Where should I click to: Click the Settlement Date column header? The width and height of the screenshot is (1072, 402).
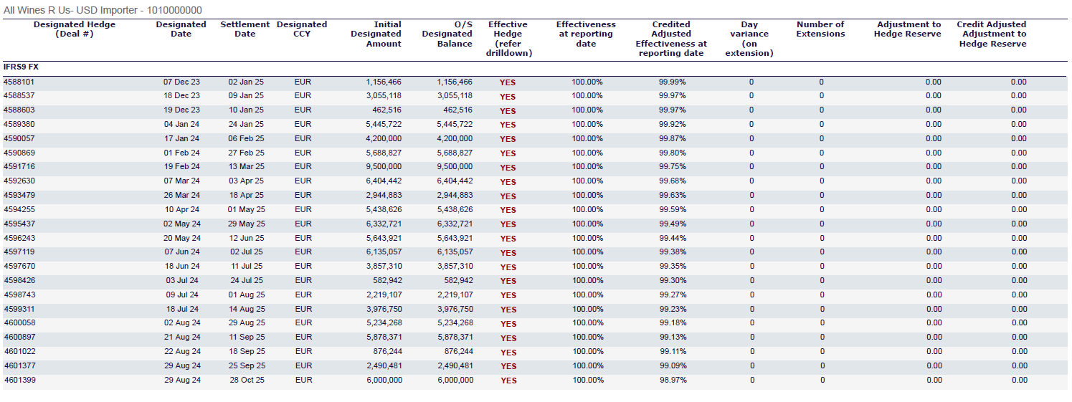click(x=245, y=29)
